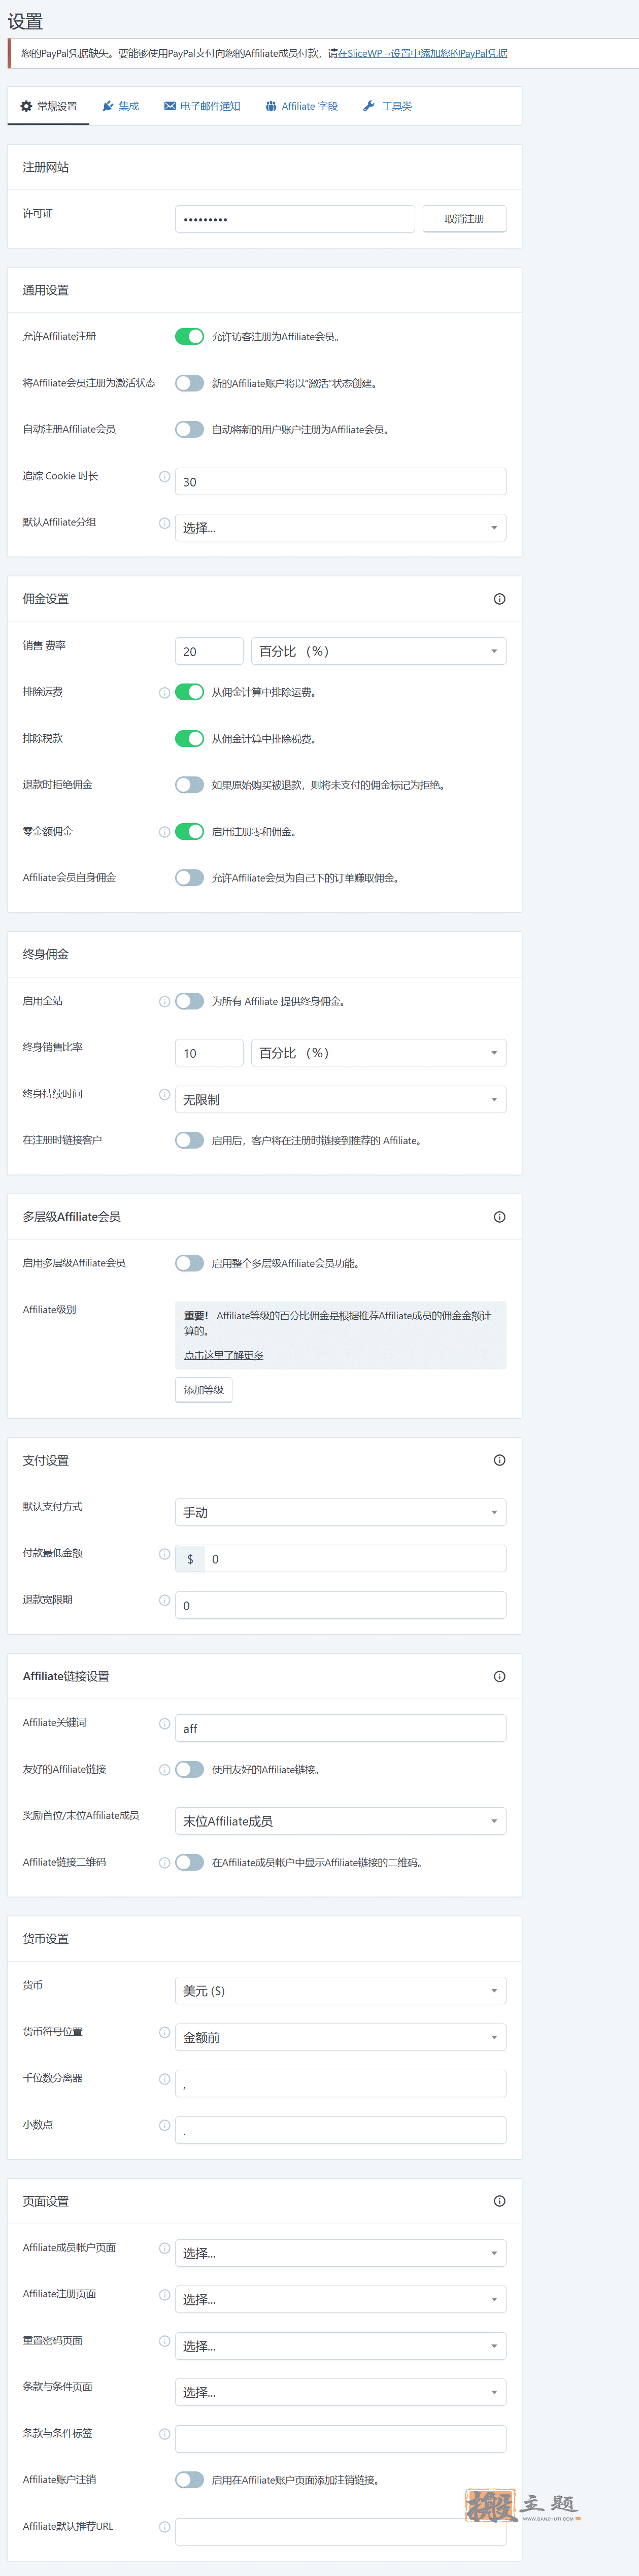This screenshot has width=639, height=2576.
Task: Click info icon beside 货币符号位置
Action: [x=164, y=2032]
